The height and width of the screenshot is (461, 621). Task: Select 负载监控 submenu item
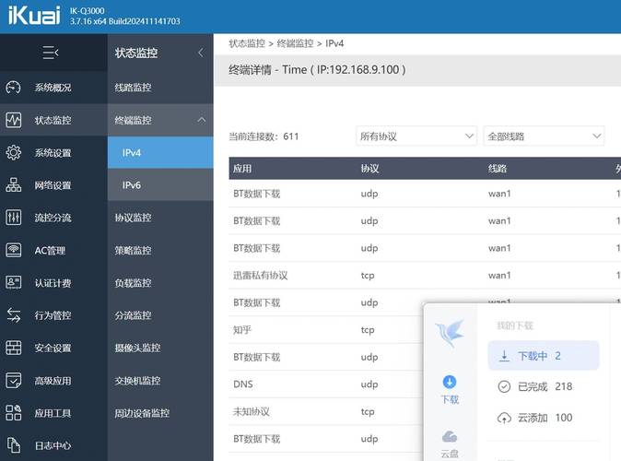click(160, 283)
